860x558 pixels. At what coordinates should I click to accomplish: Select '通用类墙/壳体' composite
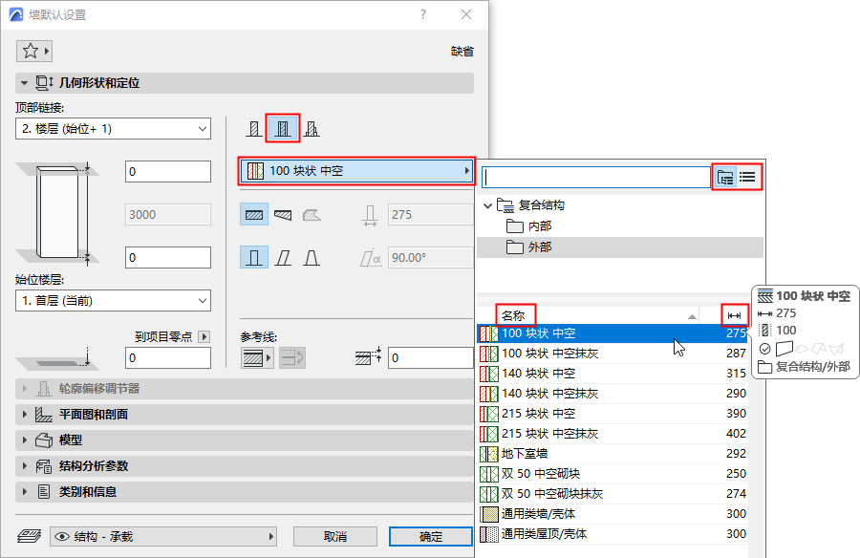613,514
